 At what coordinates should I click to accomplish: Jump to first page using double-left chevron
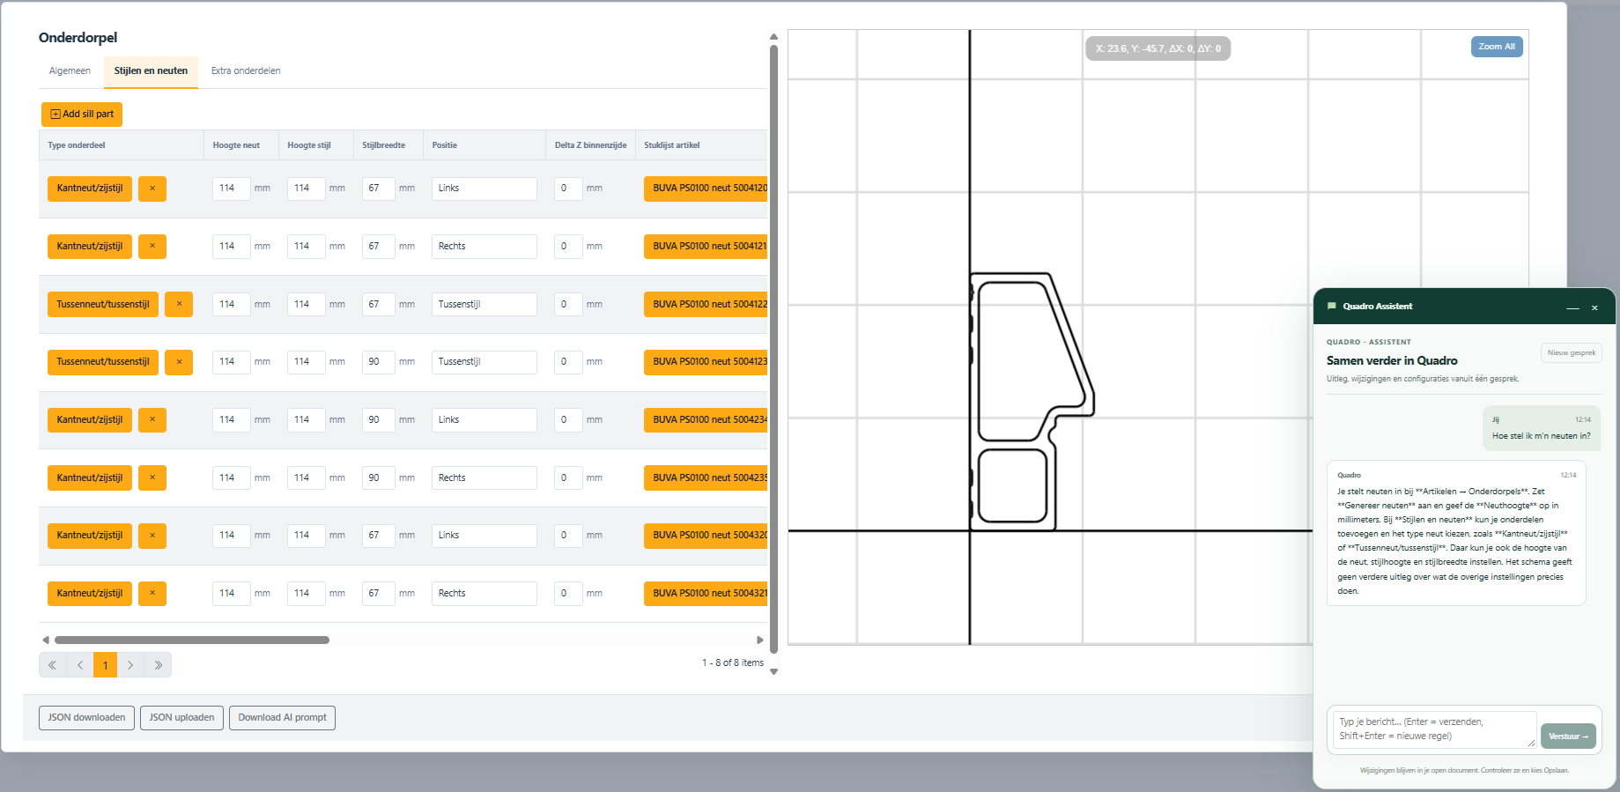tap(53, 665)
